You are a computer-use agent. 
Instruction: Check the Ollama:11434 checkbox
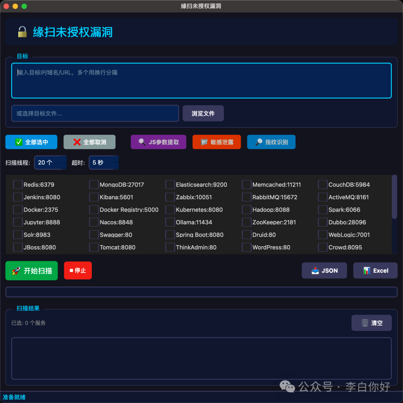170,222
